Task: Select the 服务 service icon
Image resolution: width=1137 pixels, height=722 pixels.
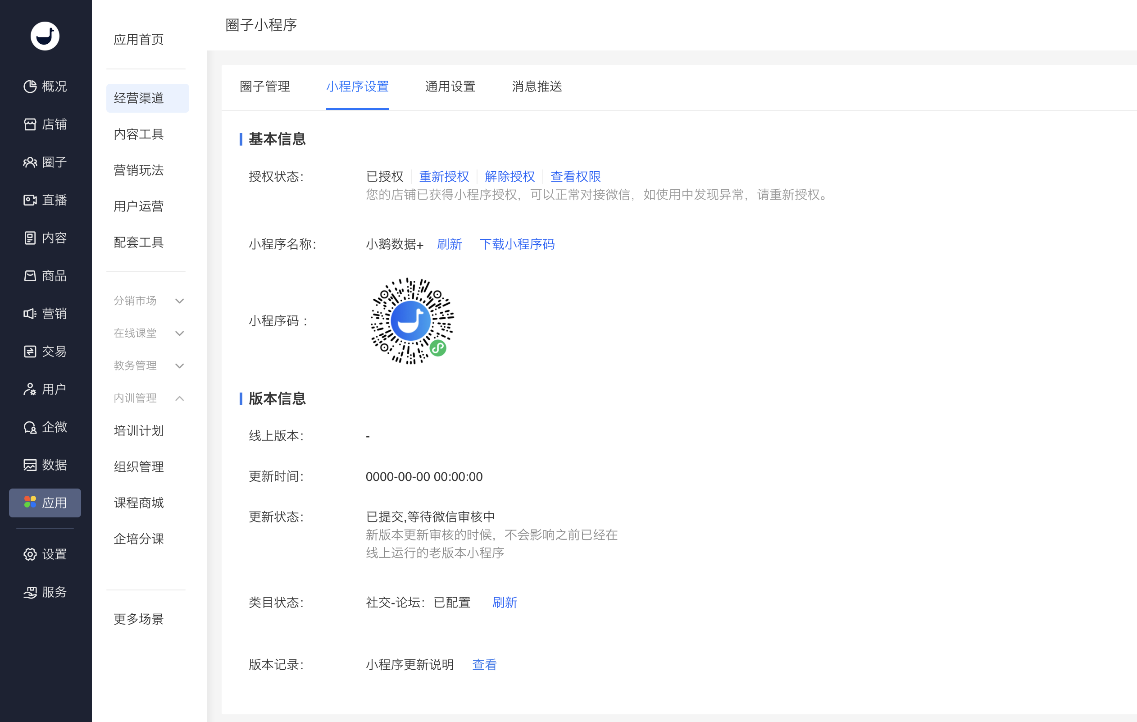Action: point(45,592)
